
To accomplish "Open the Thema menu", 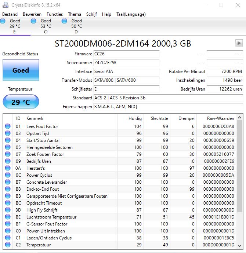I will click(75, 14).
